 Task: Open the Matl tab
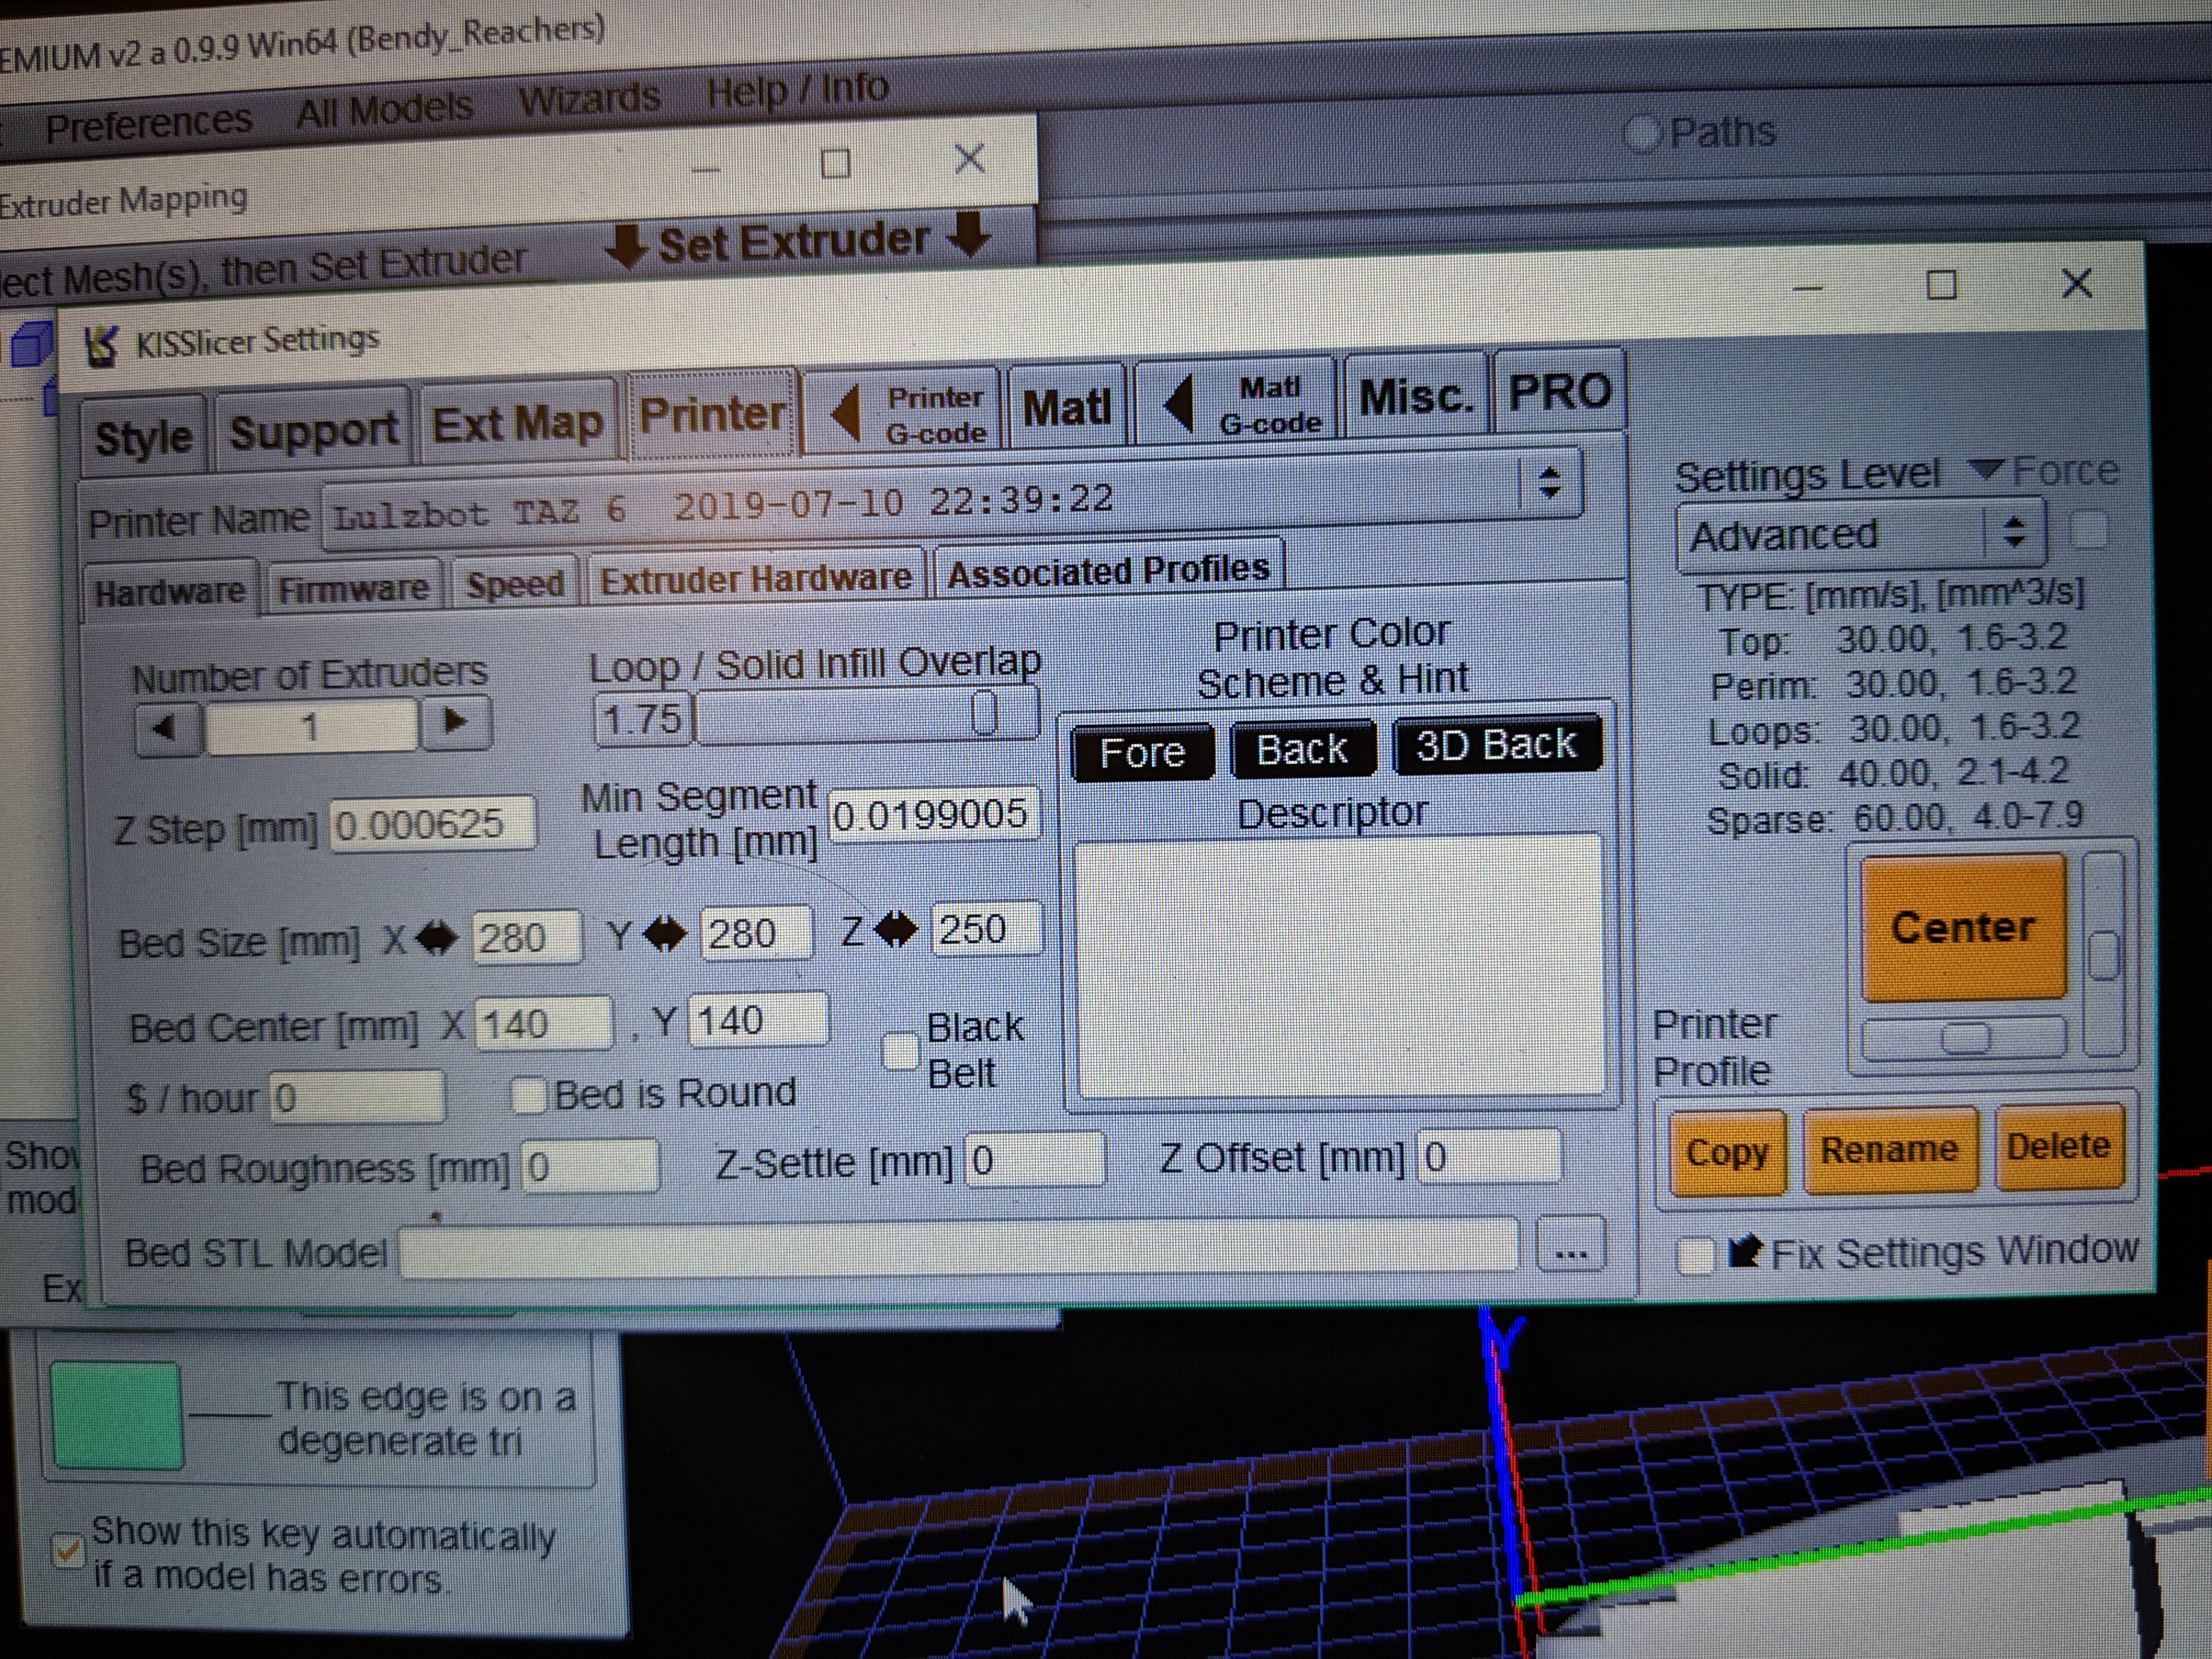click(x=1067, y=407)
